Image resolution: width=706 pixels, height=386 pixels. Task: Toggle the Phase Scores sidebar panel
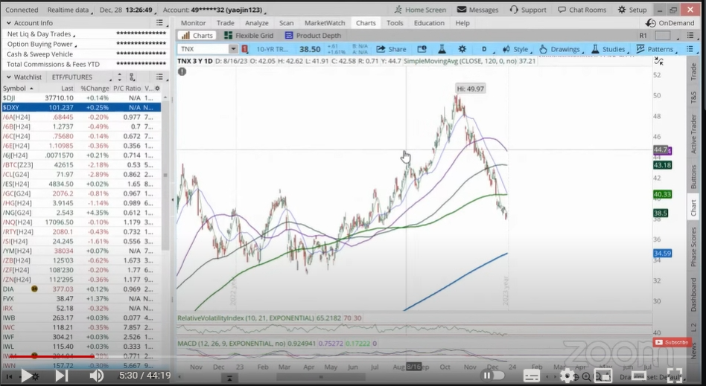pos(693,246)
